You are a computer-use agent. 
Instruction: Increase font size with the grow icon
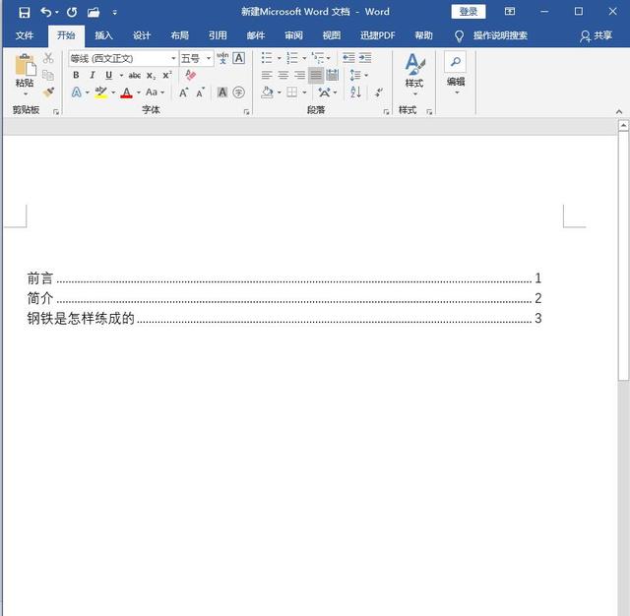[184, 92]
